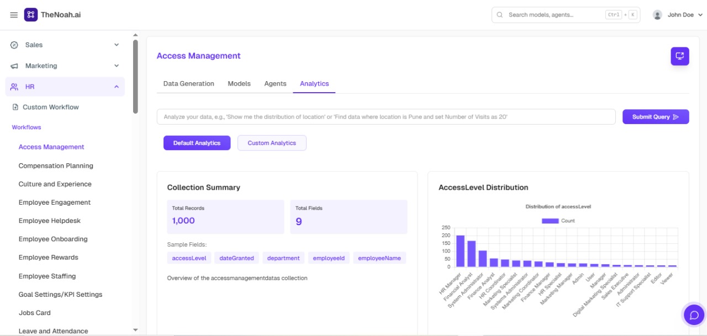
Task: Click the John Doe avatar icon
Action: pyautogui.click(x=657, y=14)
